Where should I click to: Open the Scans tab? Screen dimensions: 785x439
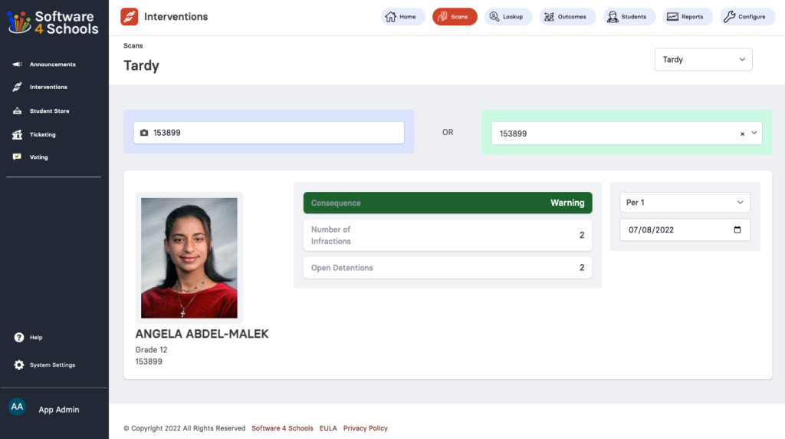tap(455, 17)
